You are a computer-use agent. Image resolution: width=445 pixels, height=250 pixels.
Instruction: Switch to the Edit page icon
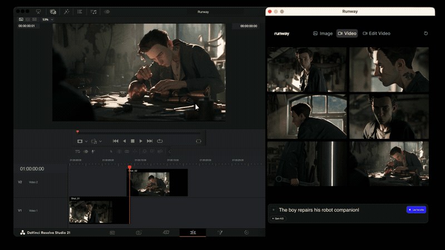tap(192, 232)
